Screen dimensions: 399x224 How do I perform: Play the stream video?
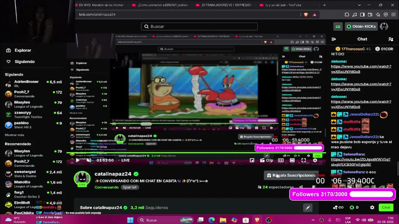[x=78, y=160]
